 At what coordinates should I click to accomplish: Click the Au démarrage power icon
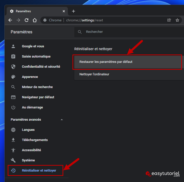coord(13,107)
